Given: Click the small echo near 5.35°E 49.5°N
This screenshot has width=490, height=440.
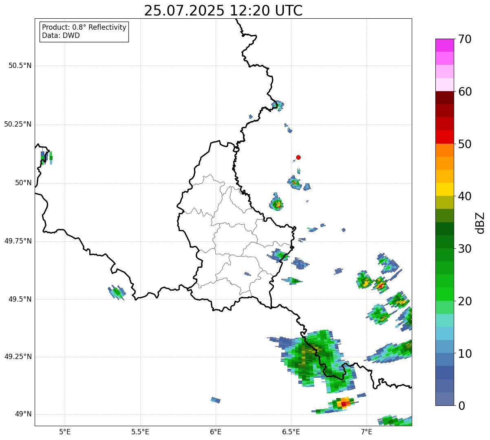Looking at the screenshot, I should [x=117, y=292].
